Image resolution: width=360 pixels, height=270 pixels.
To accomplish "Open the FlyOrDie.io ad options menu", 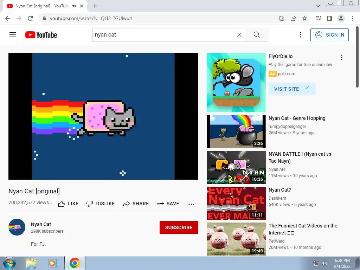I will coord(342,57).
